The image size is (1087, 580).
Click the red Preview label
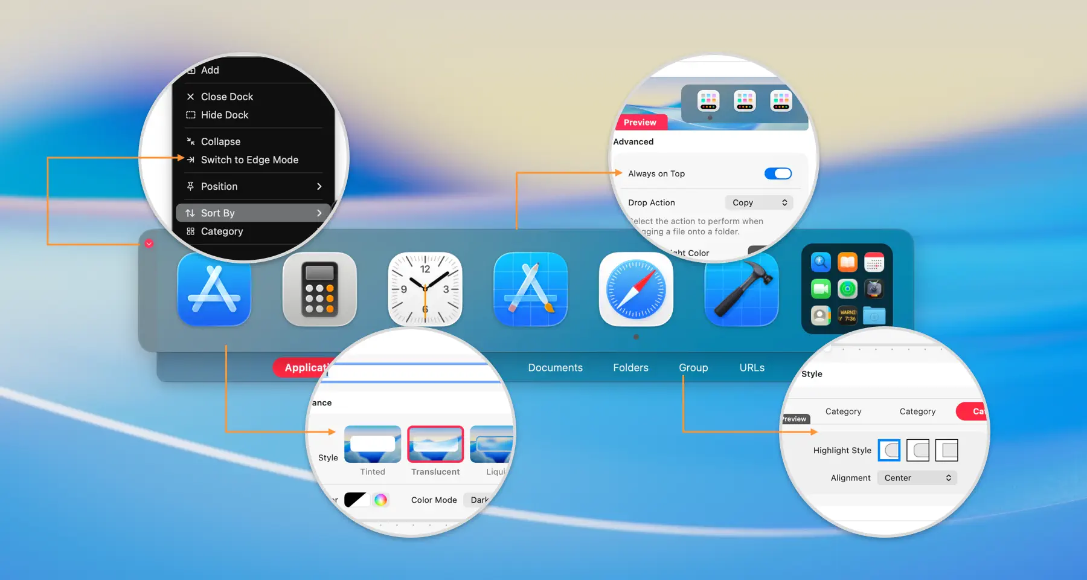click(640, 122)
